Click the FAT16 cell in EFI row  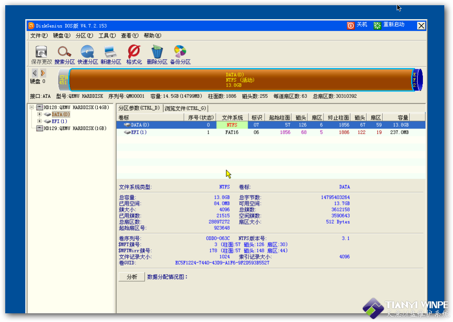click(232, 132)
